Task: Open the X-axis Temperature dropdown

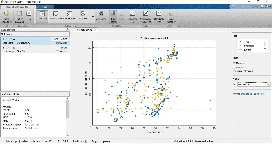Action: pyautogui.click(x=269, y=84)
